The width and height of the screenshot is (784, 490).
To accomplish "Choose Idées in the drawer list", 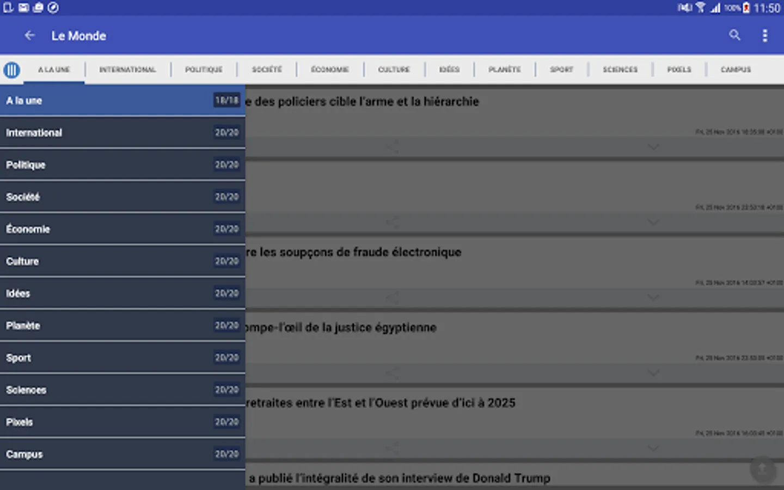I will coord(122,293).
